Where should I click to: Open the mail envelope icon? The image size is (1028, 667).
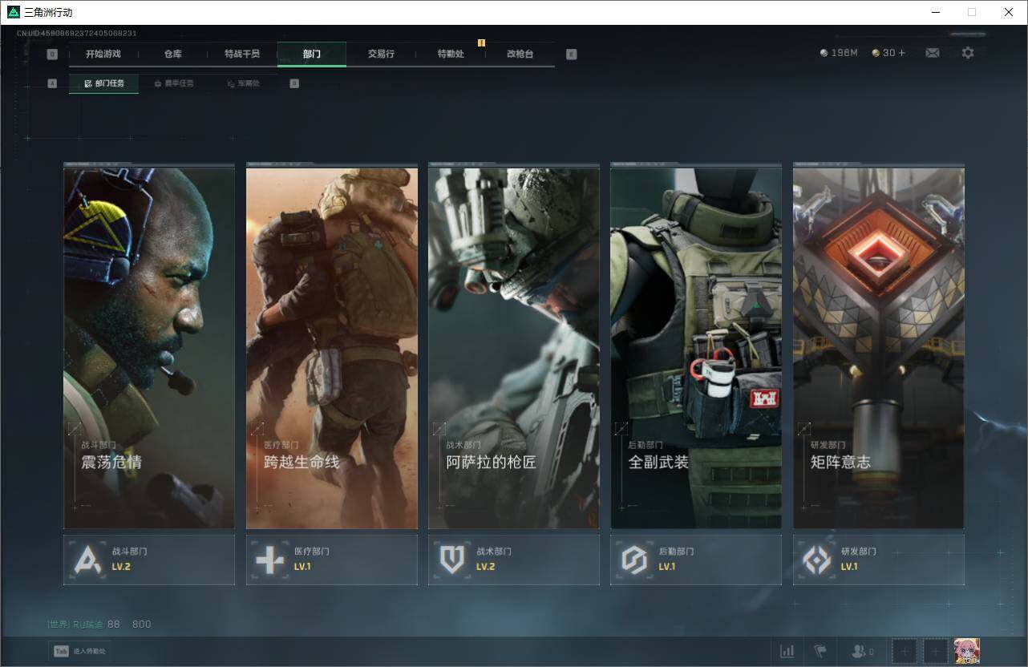tap(933, 53)
